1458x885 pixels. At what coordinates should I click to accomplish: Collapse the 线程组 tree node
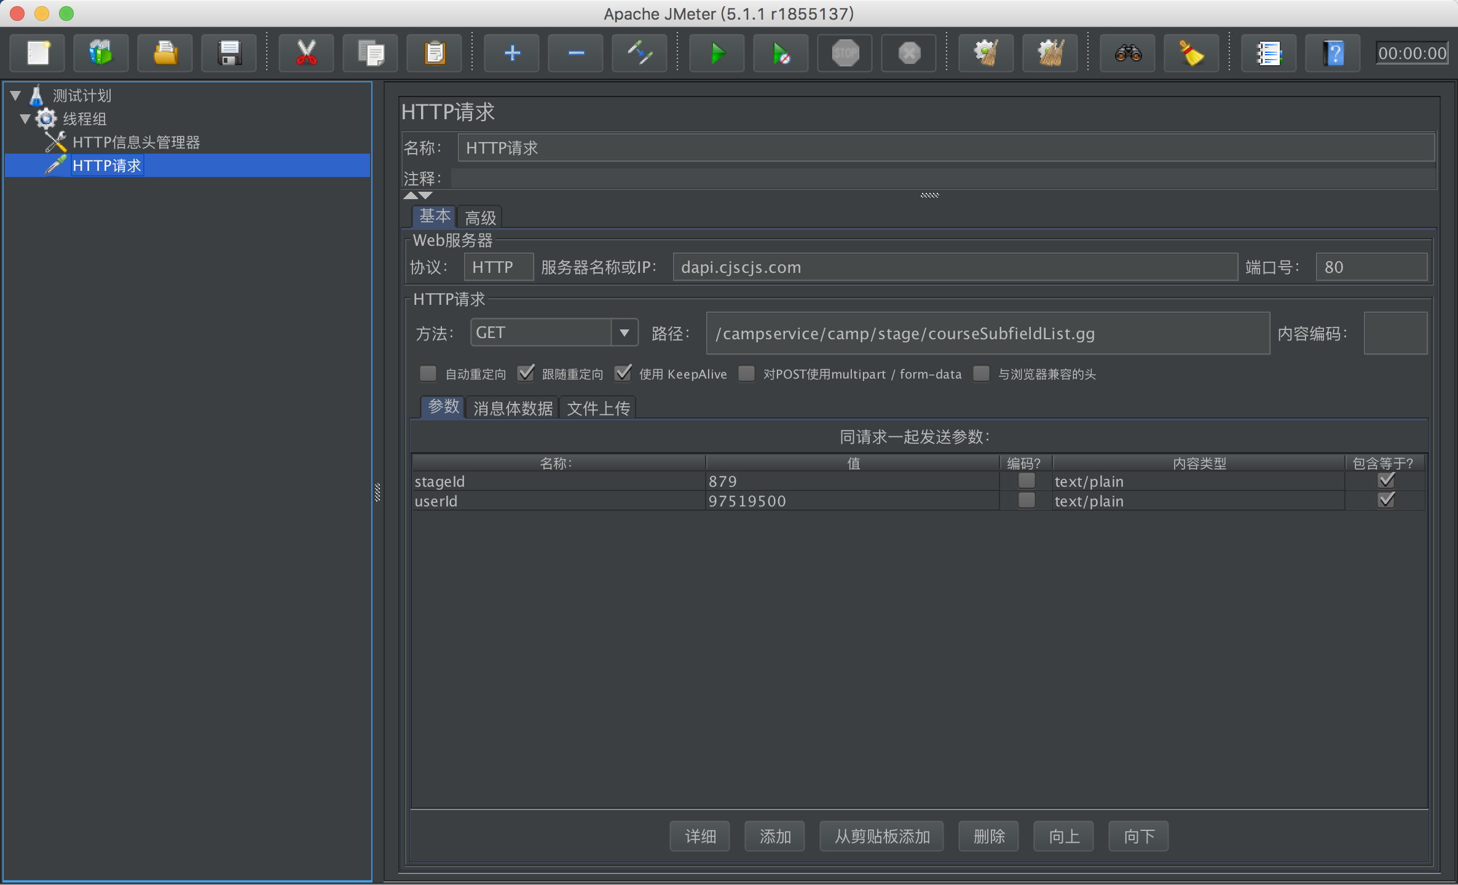tap(25, 119)
